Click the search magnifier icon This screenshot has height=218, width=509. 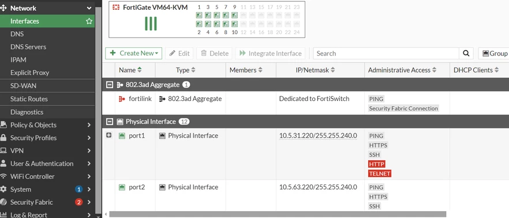pyautogui.click(x=466, y=53)
